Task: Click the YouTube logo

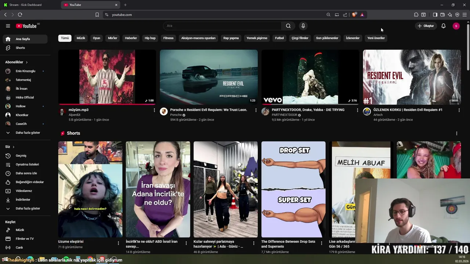Action: 26,26
